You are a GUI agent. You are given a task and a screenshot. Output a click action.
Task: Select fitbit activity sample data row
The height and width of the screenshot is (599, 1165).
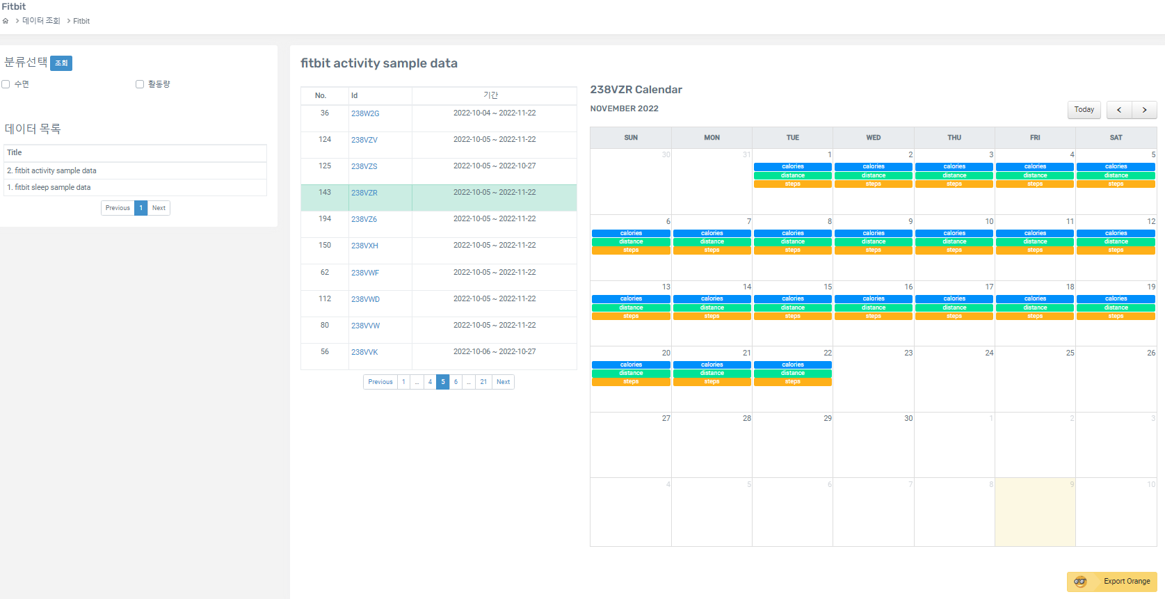pyautogui.click(x=135, y=170)
